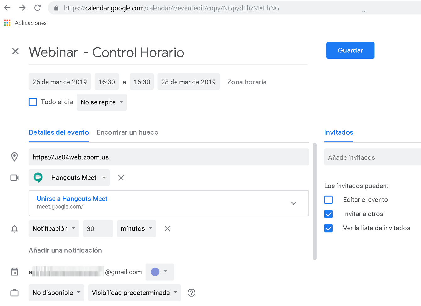Click the start date 26 de mar de 2019
Viewport: 421px width, 306px height.
pos(60,81)
